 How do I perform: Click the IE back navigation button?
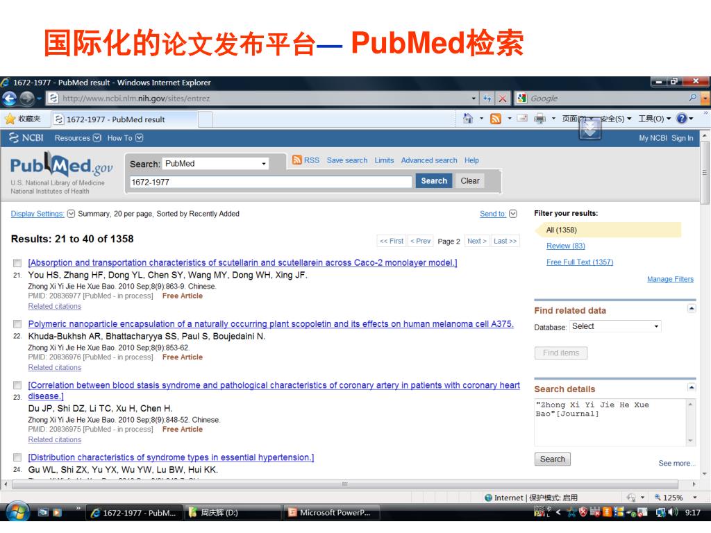(10, 99)
